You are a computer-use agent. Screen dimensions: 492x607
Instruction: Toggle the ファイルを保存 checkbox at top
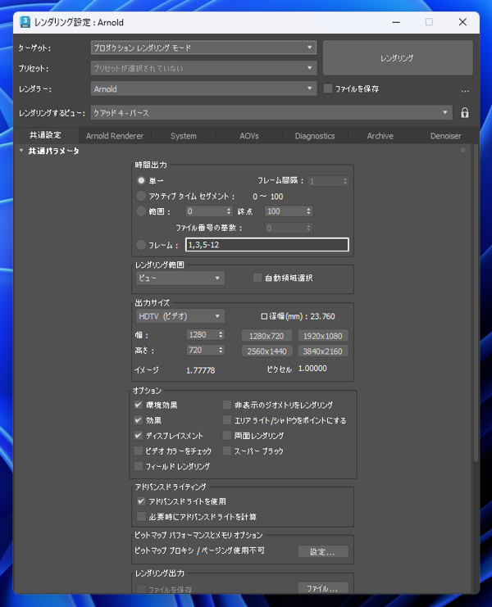pos(328,88)
